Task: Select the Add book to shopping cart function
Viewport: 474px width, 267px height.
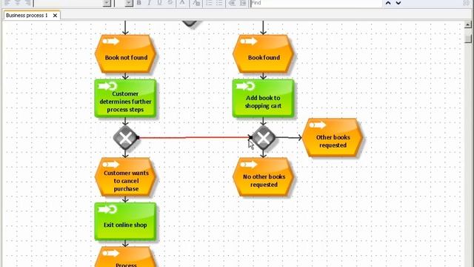Action: coord(264,99)
